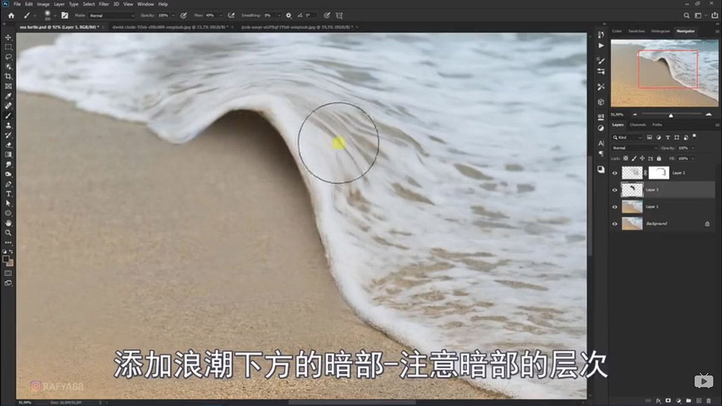Open the blend mode dropdown showing Normal

pos(634,148)
